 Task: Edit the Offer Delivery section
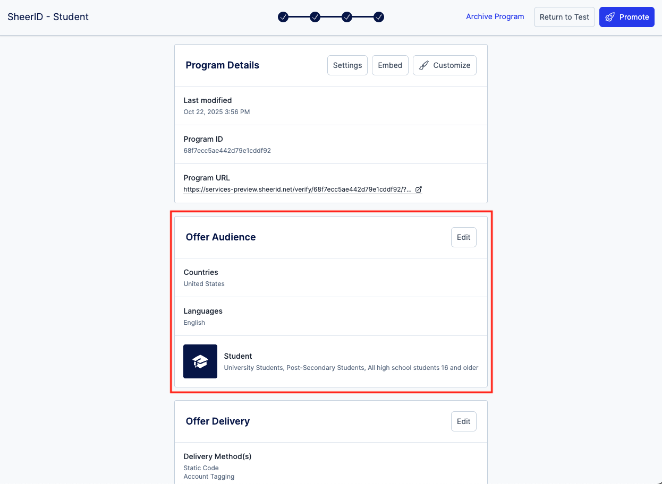[x=463, y=421]
